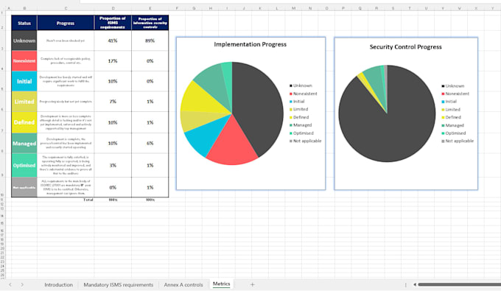The height and width of the screenshot is (291, 501).
Task: Click the Initial status cell
Action: click(24, 81)
